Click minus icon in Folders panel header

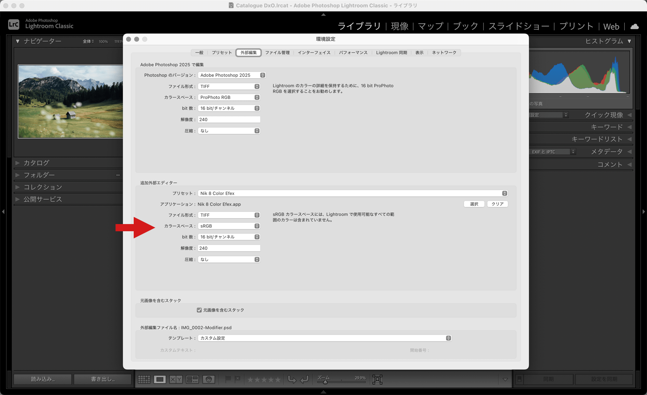(118, 175)
